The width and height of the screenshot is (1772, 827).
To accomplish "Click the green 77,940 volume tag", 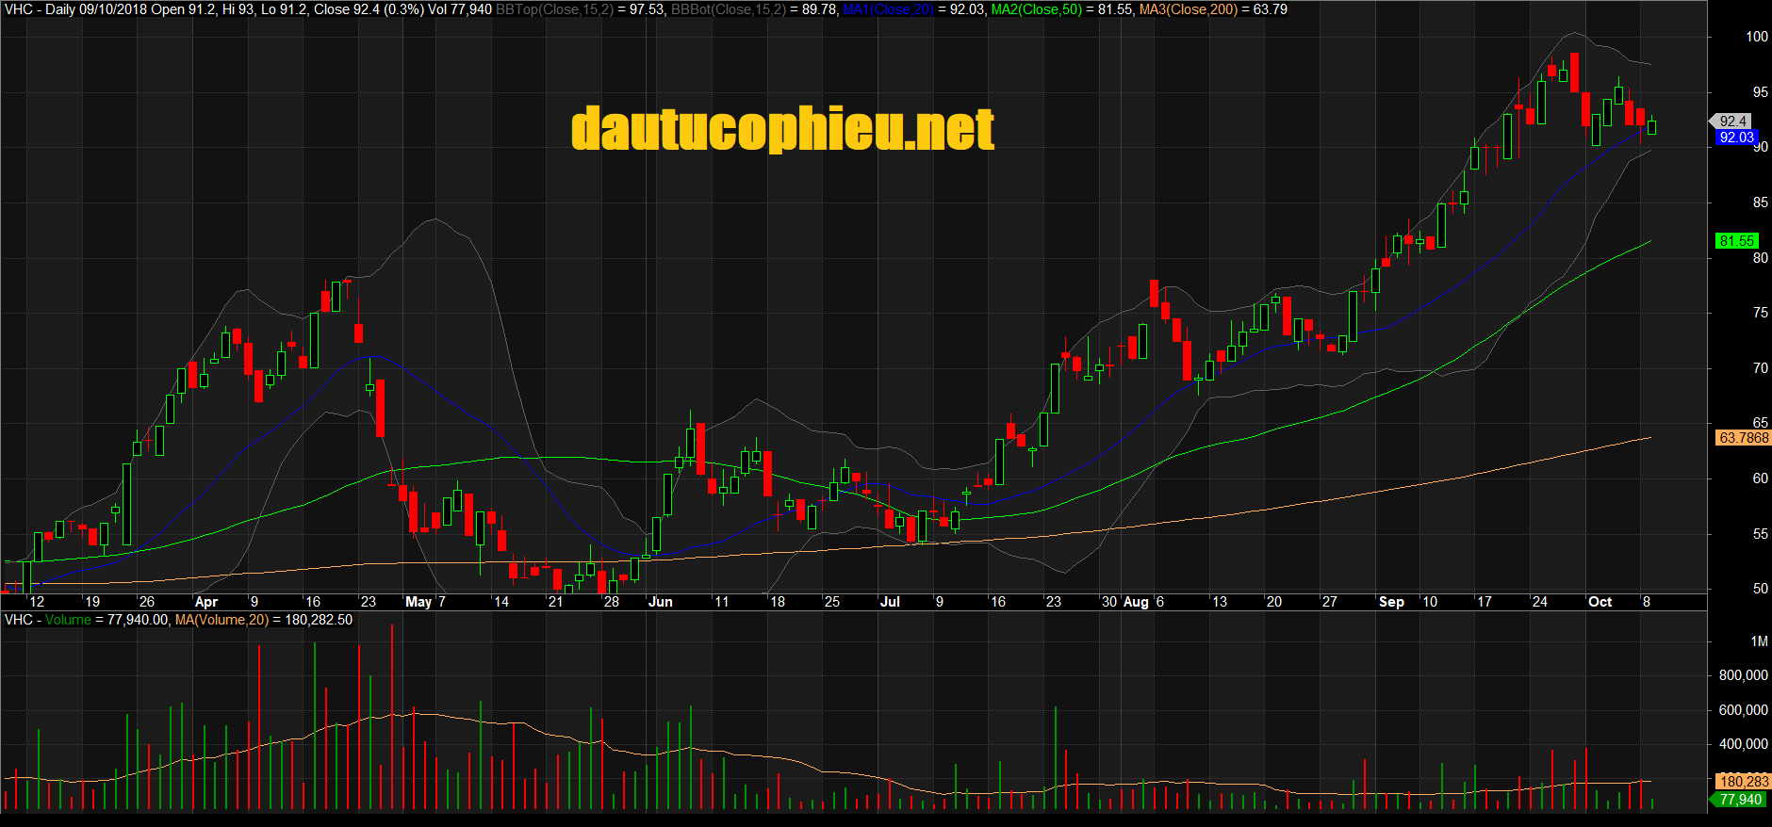I will tap(1739, 800).
